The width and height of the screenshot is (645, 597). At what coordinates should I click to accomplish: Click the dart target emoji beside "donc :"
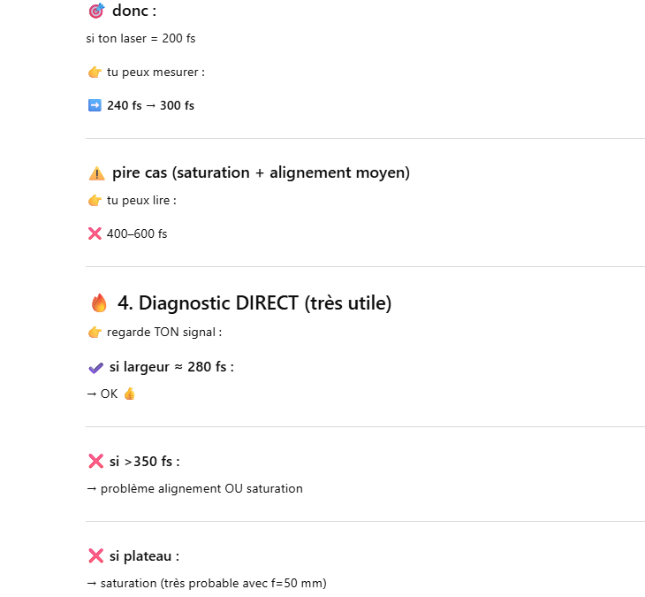click(96, 11)
